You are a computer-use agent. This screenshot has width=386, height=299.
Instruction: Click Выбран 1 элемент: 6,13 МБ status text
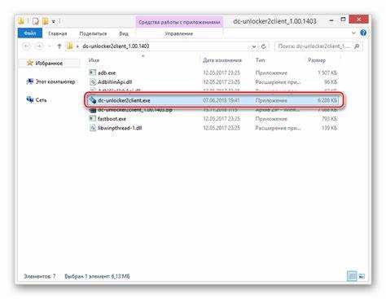click(x=97, y=276)
